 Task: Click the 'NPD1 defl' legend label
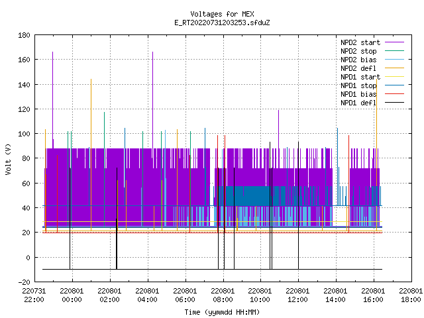tap(358, 103)
